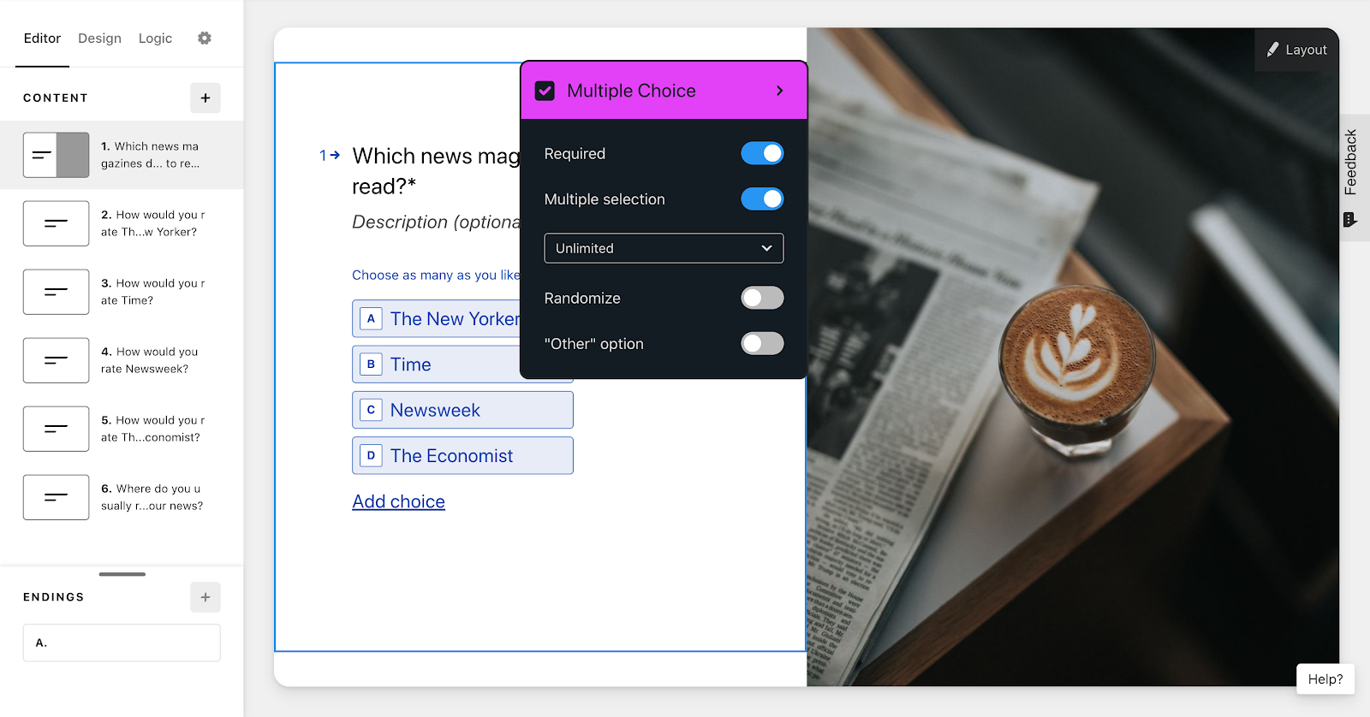Add new content with the plus button
The image size is (1370, 717).
click(205, 98)
